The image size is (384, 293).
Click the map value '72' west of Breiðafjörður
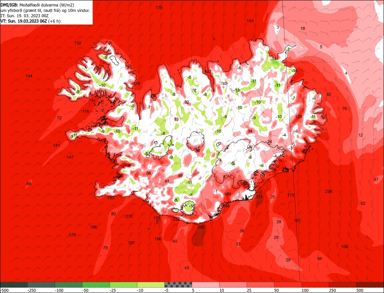(59, 118)
